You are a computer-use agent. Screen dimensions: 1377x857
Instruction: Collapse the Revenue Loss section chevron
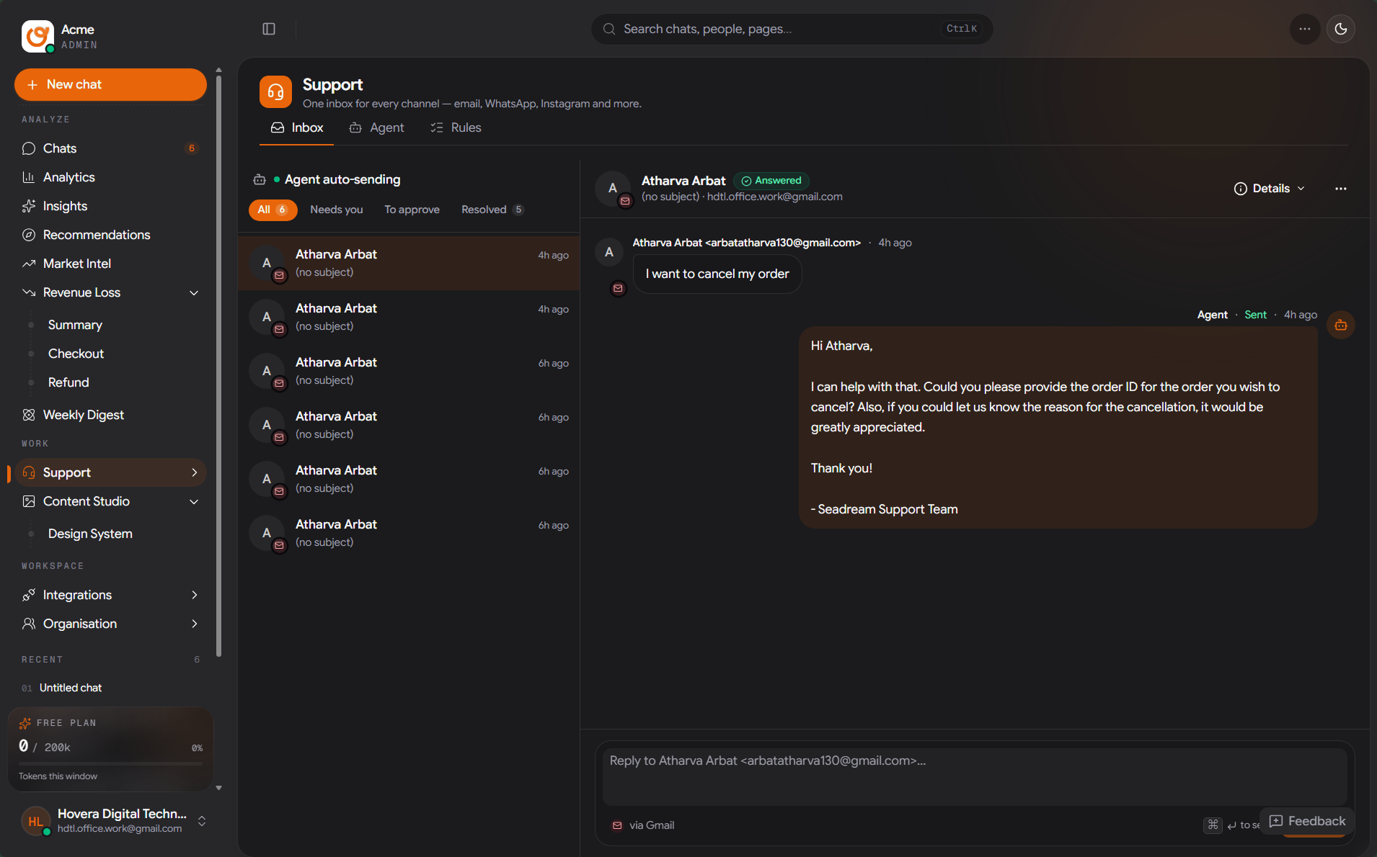(x=194, y=292)
